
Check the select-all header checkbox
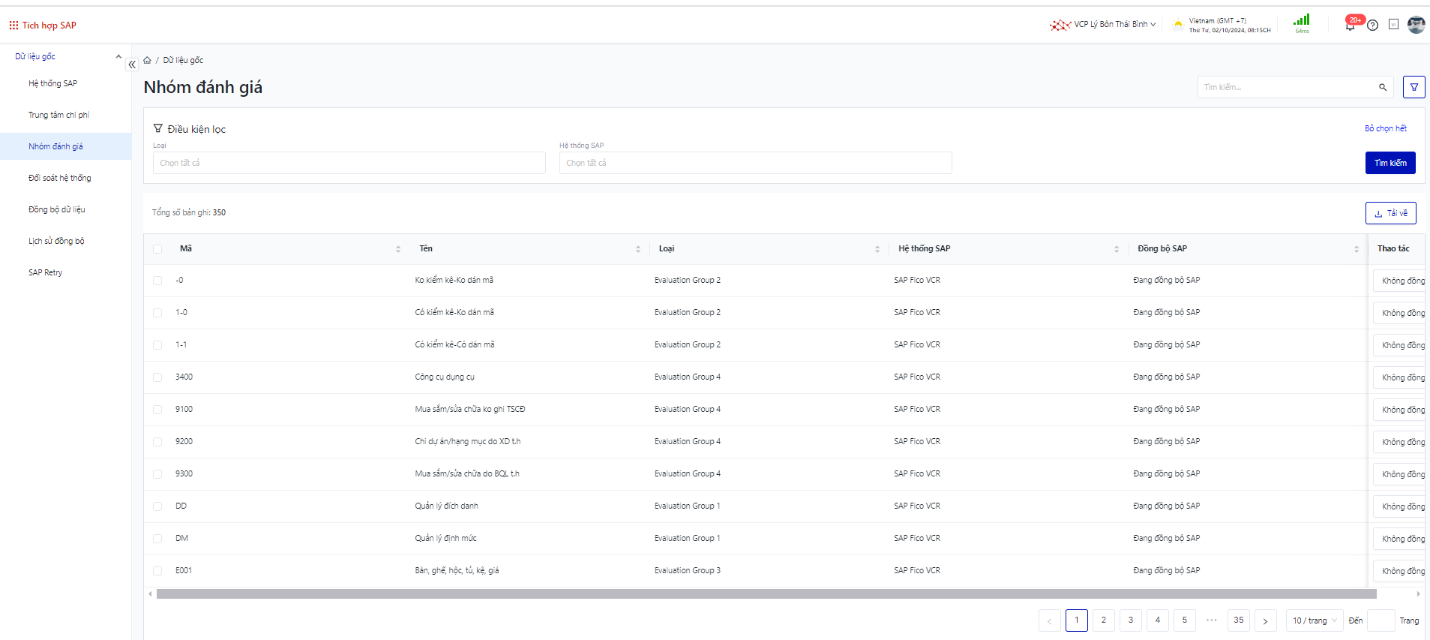pyautogui.click(x=157, y=249)
